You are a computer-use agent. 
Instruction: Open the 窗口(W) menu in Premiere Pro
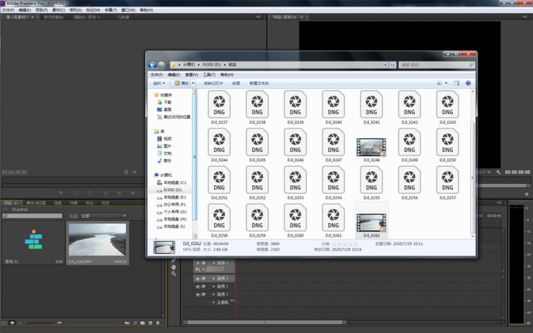click(x=128, y=10)
